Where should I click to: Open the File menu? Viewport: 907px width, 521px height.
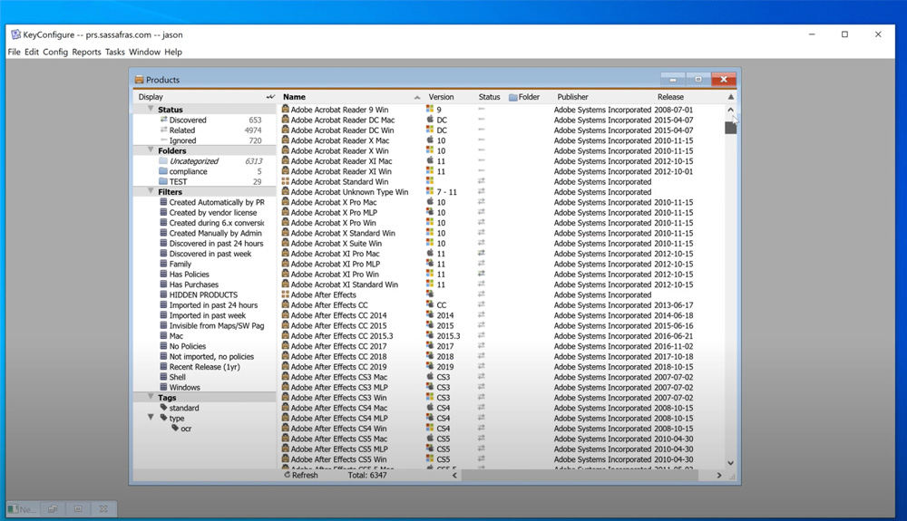[14, 52]
